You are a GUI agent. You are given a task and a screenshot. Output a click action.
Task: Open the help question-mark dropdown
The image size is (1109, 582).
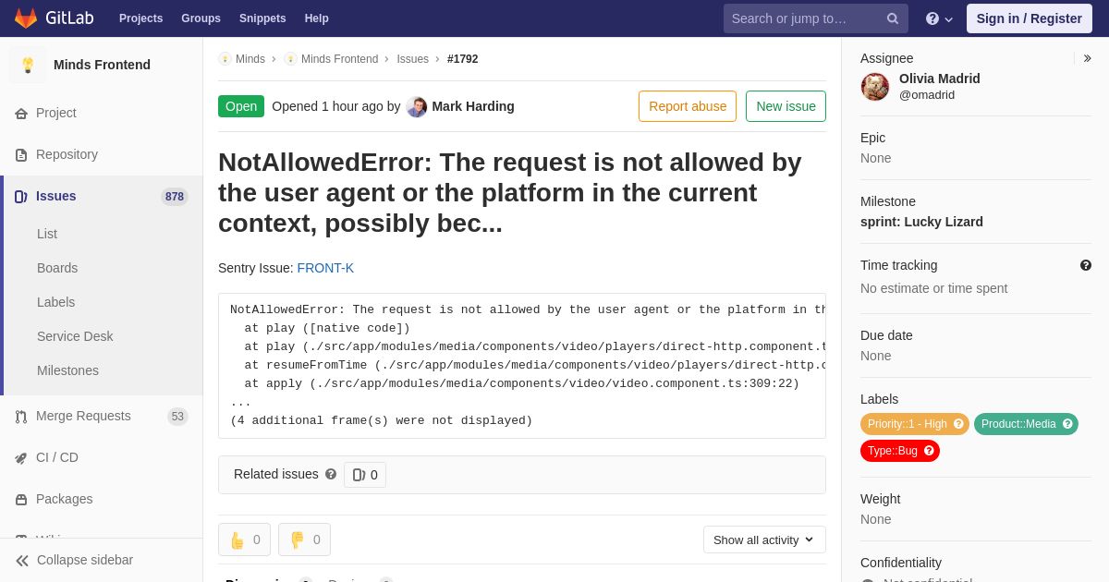pyautogui.click(x=939, y=18)
